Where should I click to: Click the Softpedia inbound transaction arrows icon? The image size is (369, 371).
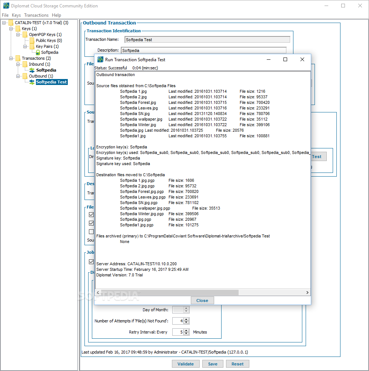(32, 70)
